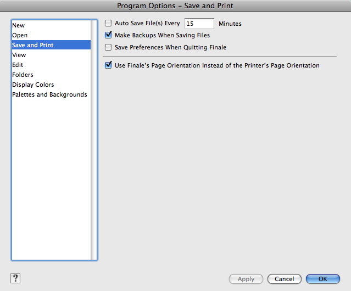
Task: Confirm with the OK button
Action: tap(323, 279)
